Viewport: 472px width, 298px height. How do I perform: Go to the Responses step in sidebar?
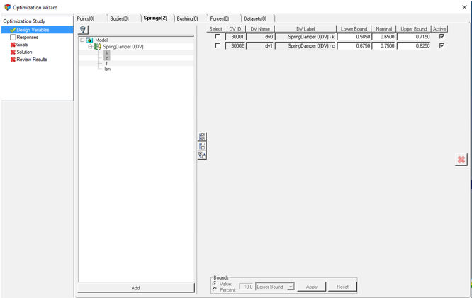(x=28, y=37)
